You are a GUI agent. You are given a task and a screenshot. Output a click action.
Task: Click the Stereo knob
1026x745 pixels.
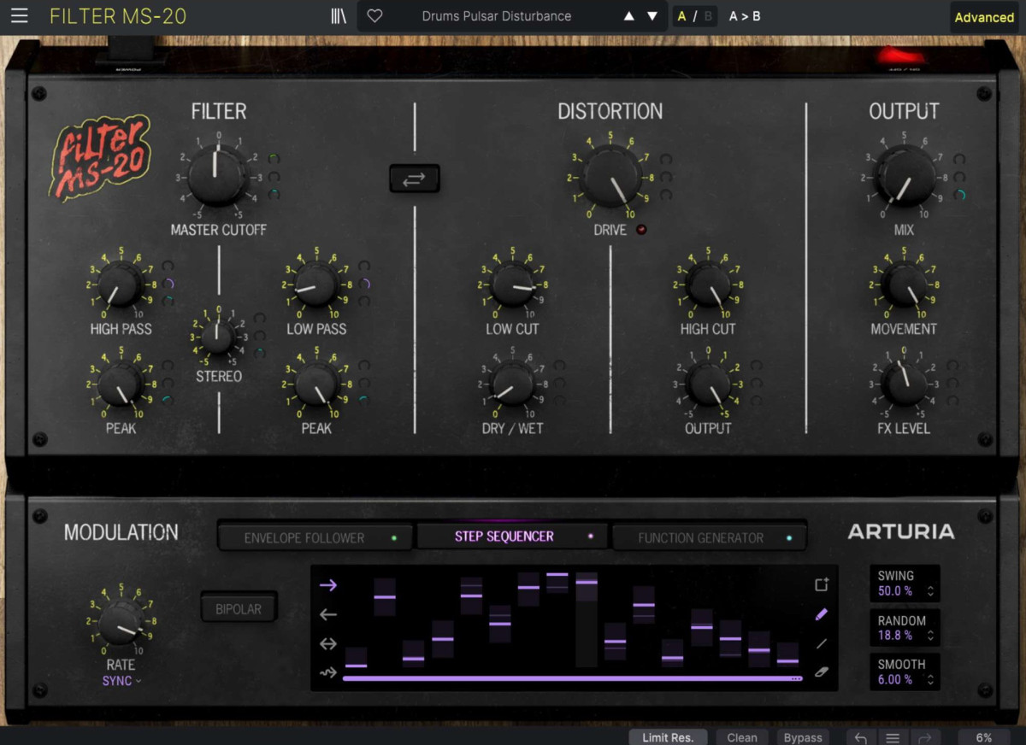[x=218, y=337]
